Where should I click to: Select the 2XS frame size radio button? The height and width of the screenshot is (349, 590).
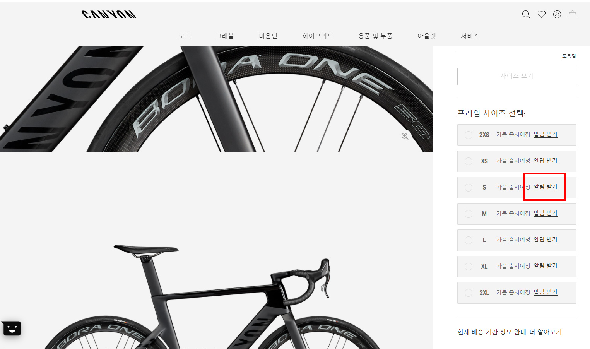pyautogui.click(x=469, y=135)
